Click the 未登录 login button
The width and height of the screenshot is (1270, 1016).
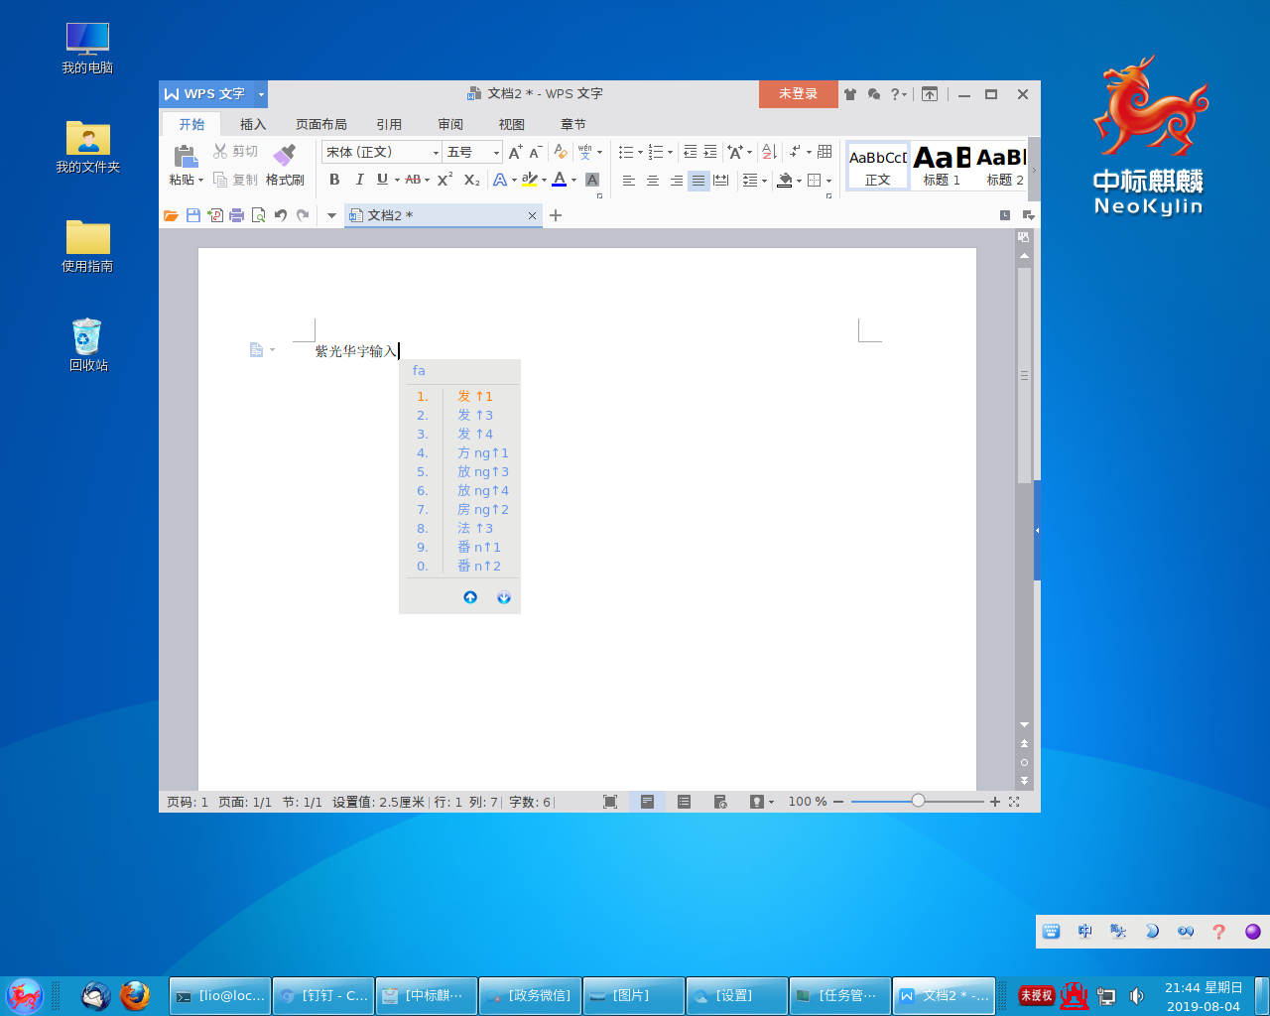click(x=799, y=94)
